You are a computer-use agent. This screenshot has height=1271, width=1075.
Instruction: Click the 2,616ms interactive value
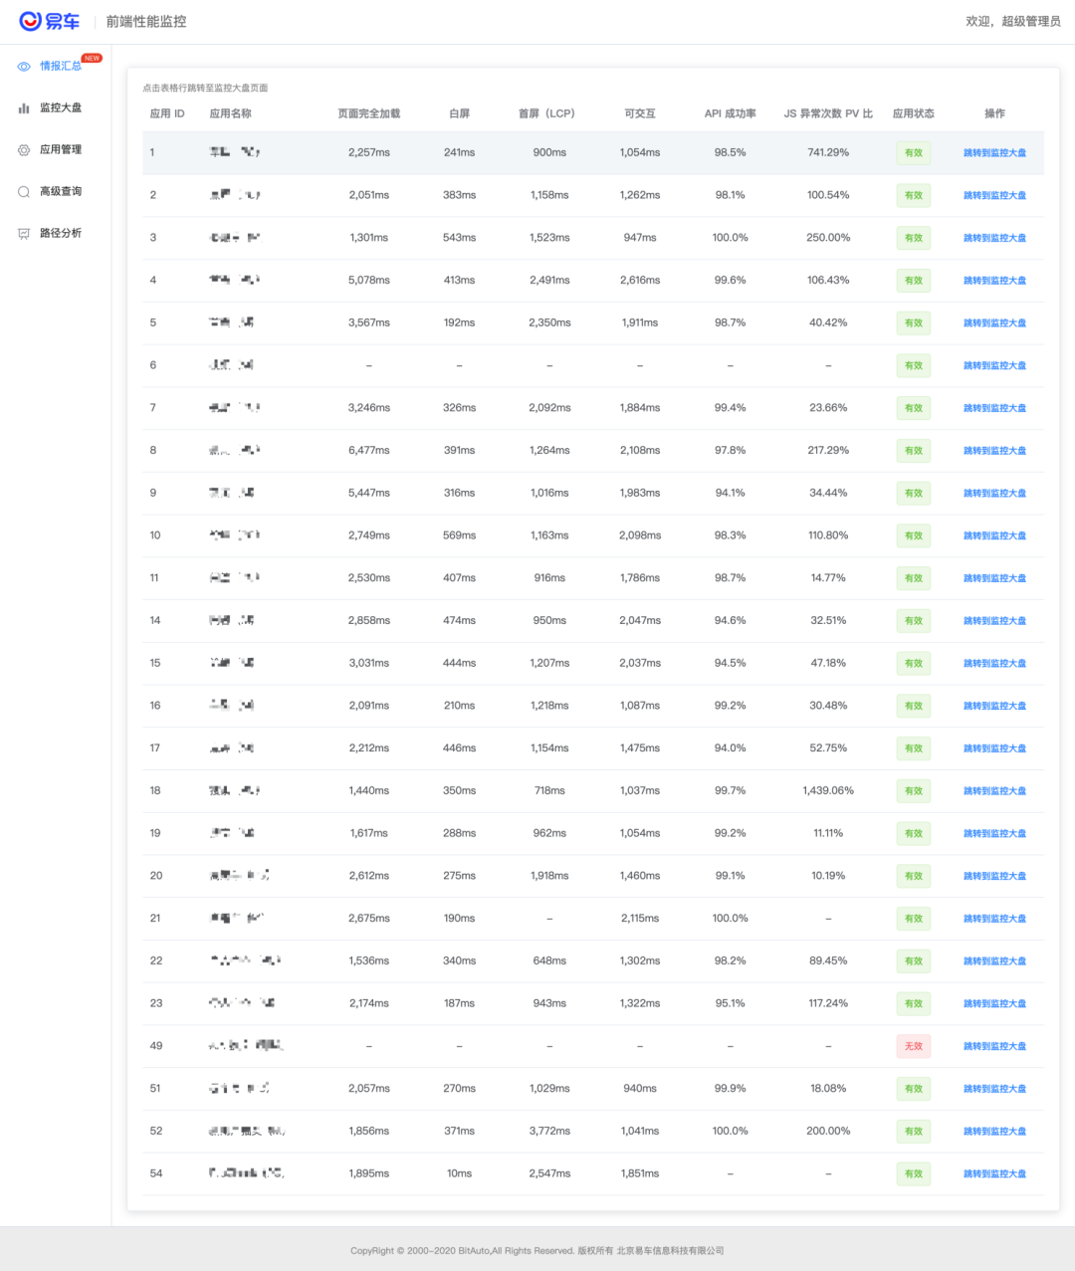point(640,280)
